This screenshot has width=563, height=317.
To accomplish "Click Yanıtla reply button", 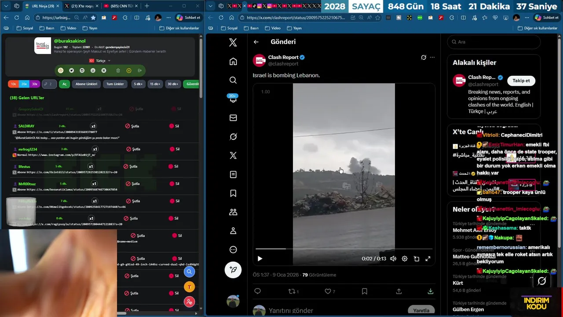I will [421, 310].
